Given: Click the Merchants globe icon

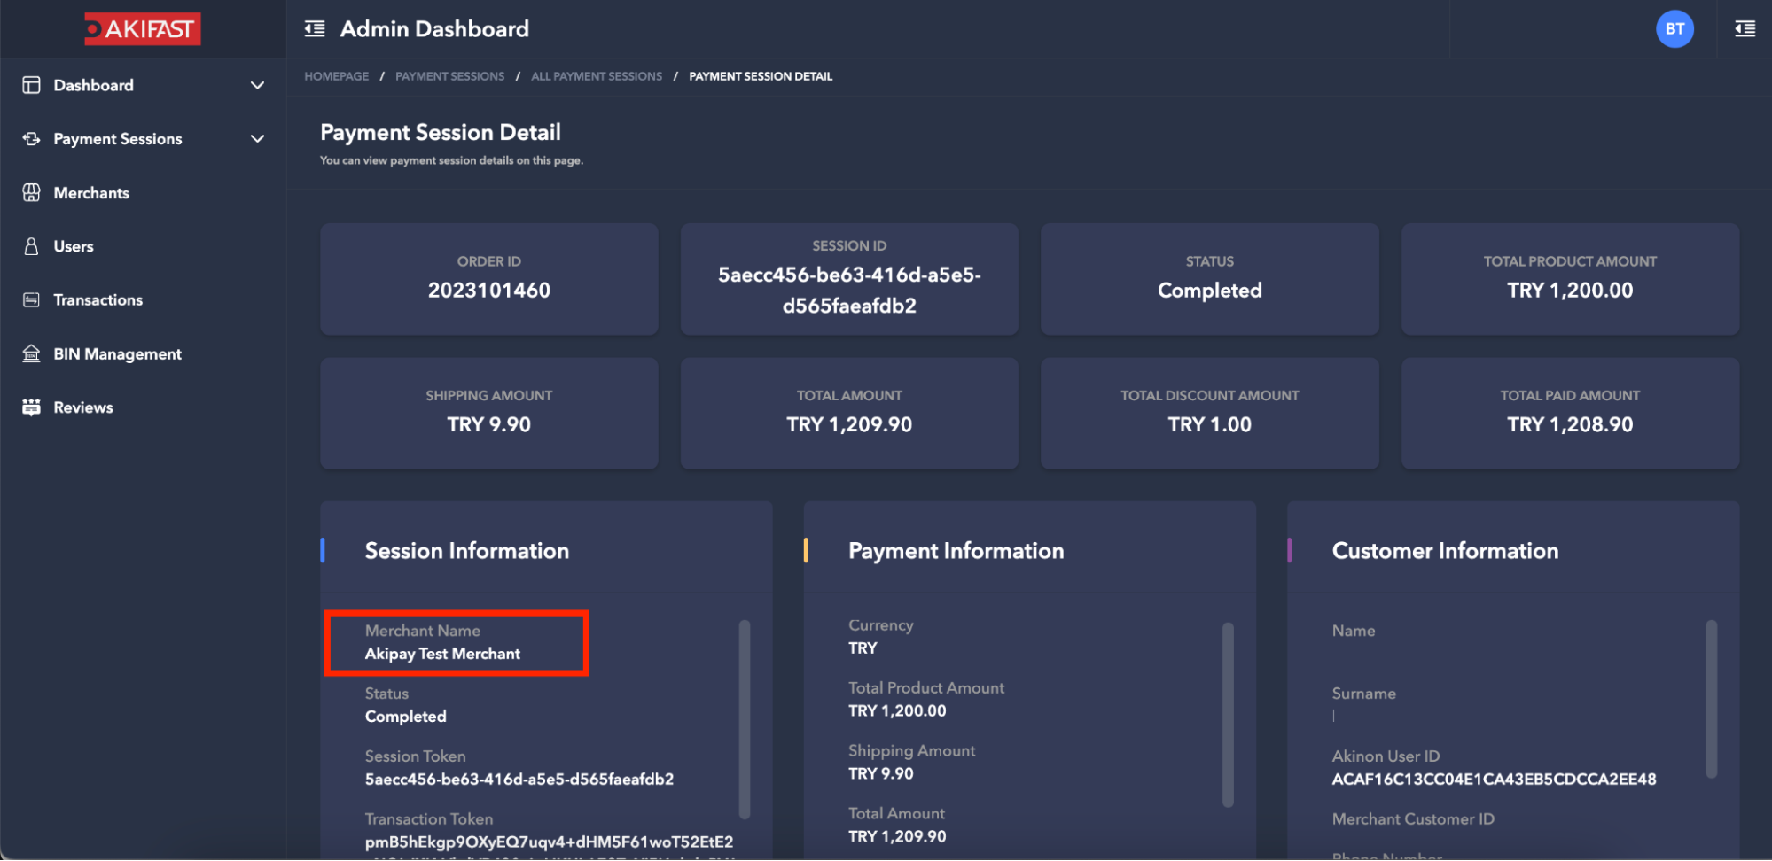Looking at the screenshot, I should (x=31, y=192).
